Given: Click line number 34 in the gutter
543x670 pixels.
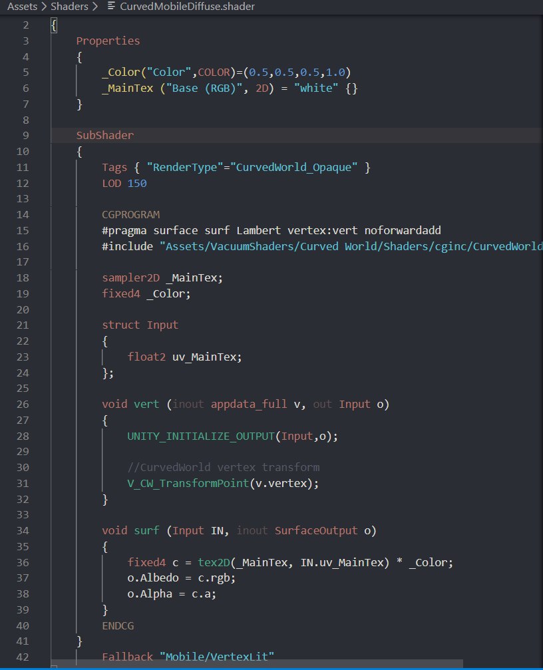Looking at the screenshot, I should [23, 531].
